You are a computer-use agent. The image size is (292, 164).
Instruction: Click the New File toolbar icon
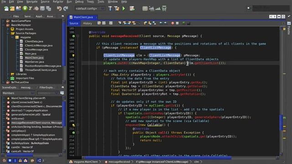tap(6, 9)
